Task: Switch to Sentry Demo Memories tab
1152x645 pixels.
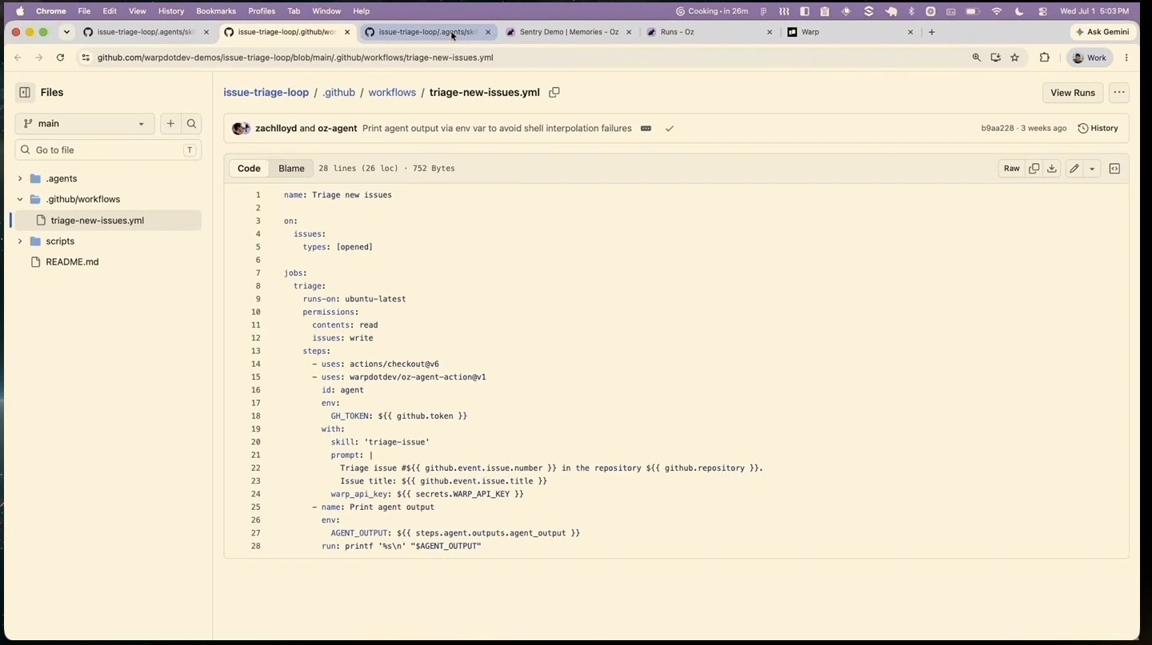Action: (x=568, y=32)
